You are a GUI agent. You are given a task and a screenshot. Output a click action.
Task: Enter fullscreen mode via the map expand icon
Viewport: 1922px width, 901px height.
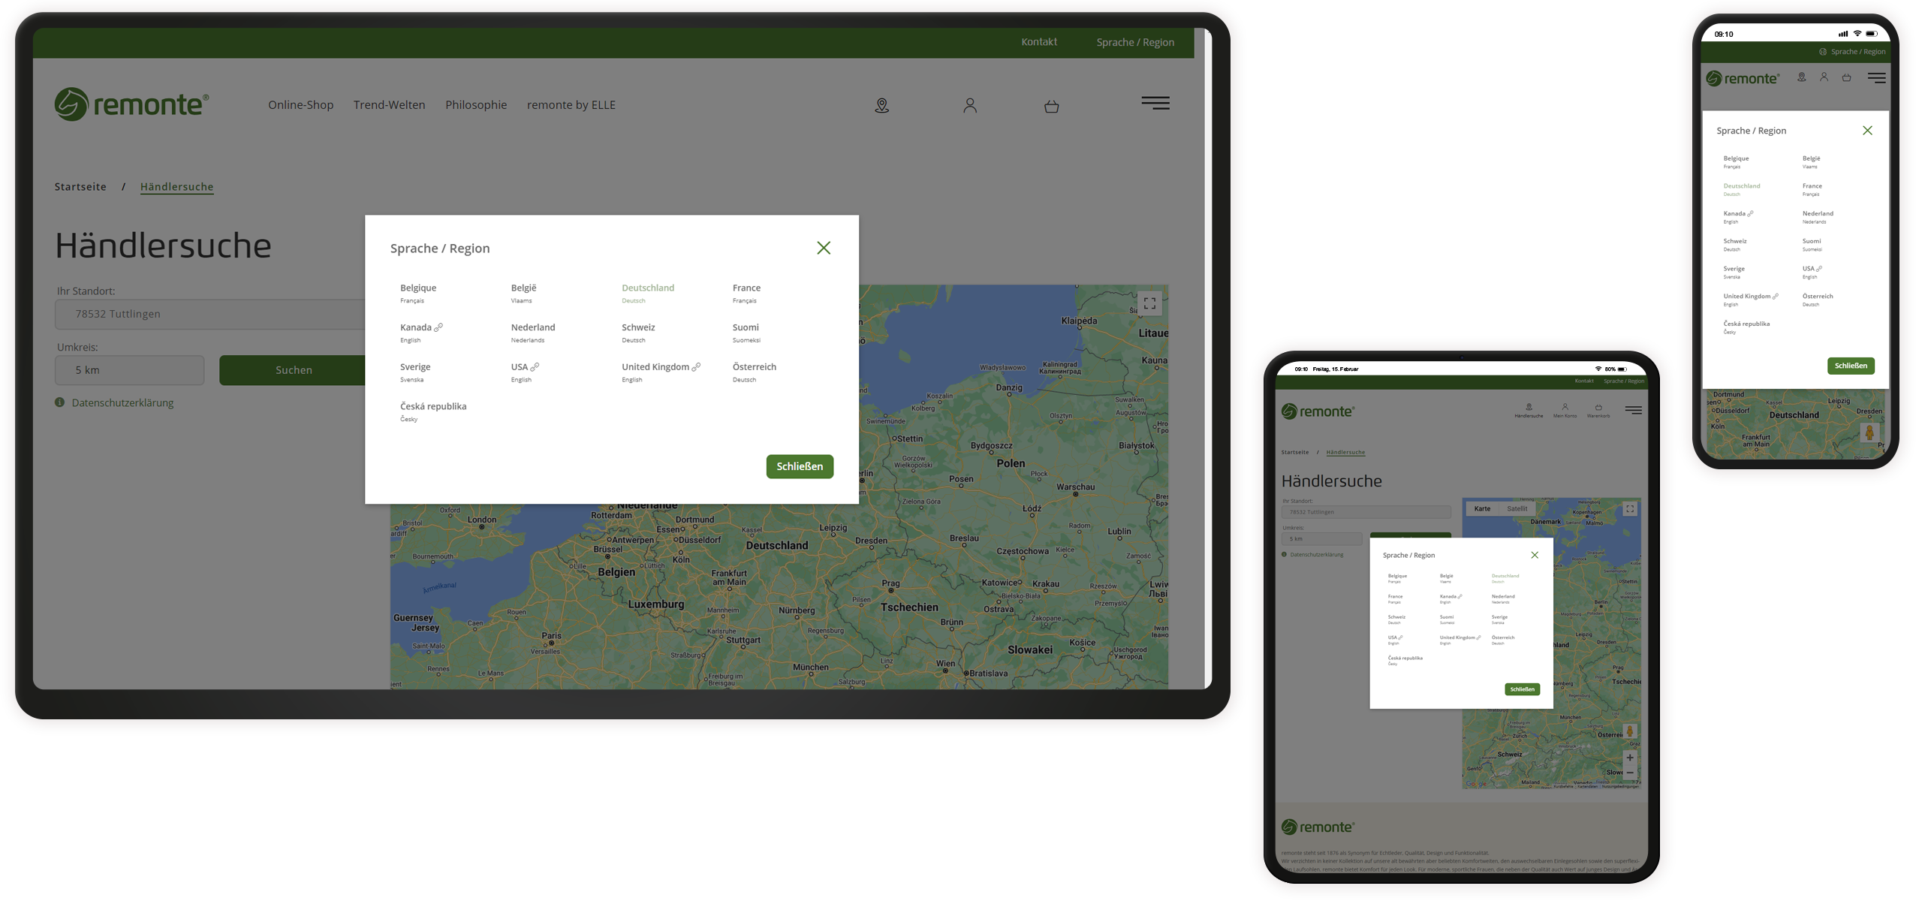1149,303
